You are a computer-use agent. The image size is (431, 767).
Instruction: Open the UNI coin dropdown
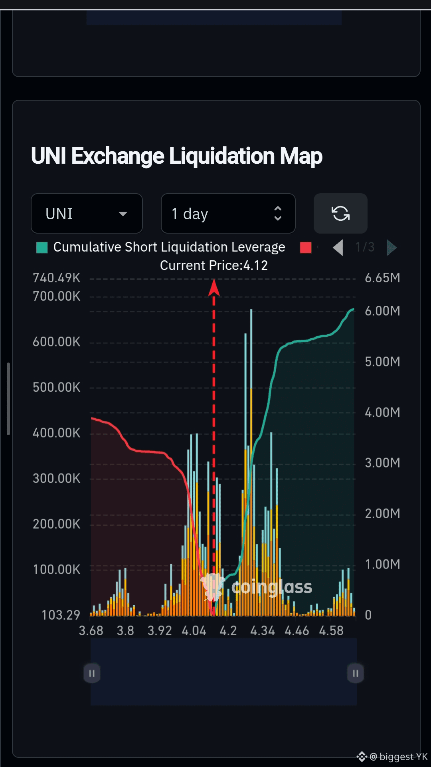pyautogui.click(x=87, y=214)
